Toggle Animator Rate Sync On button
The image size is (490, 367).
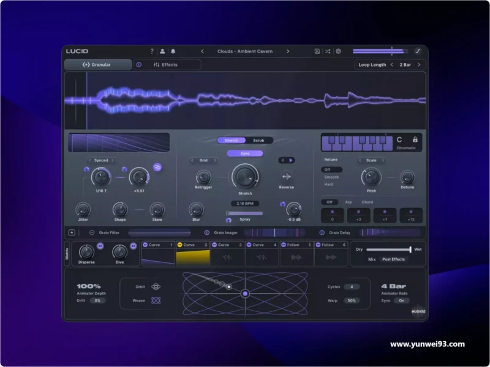[402, 300]
